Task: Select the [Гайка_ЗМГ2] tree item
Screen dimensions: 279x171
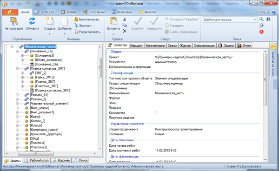Action: 45,77
